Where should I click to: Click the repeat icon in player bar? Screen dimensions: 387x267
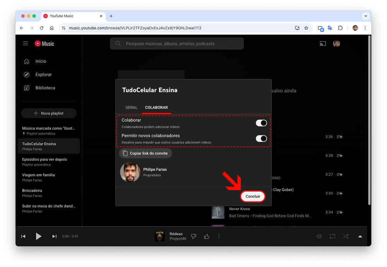click(332, 236)
